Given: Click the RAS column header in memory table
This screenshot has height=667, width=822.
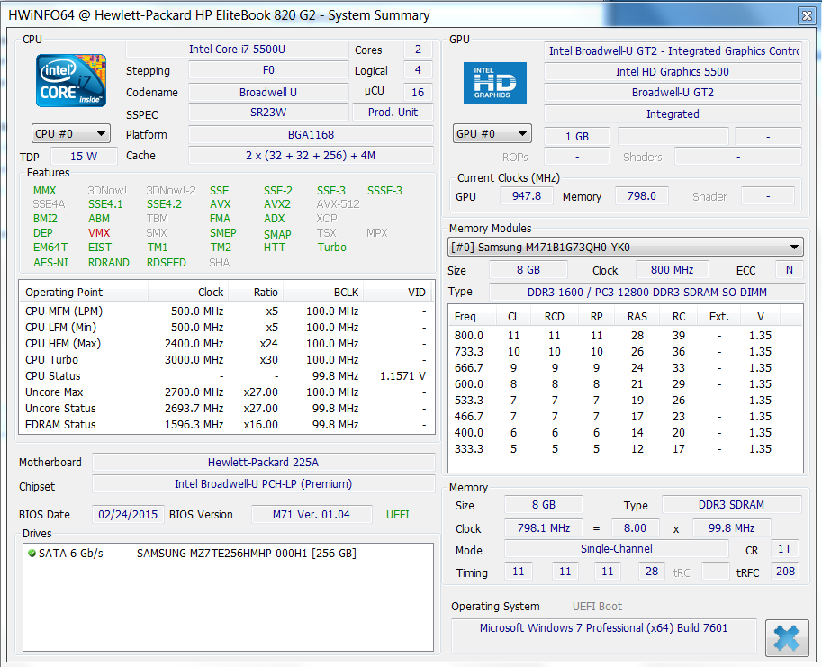Looking at the screenshot, I should (x=637, y=317).
